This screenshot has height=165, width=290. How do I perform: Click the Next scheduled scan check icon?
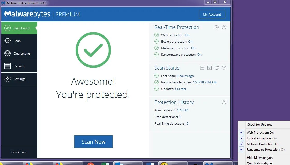click(x=157, y=82)
